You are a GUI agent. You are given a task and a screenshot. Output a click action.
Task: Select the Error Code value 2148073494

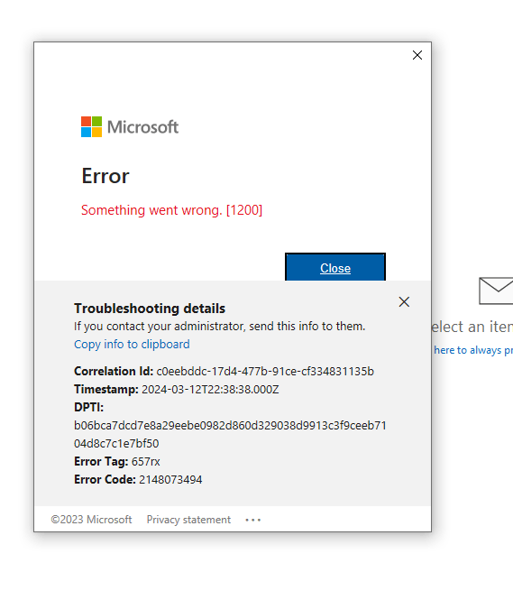170,480
